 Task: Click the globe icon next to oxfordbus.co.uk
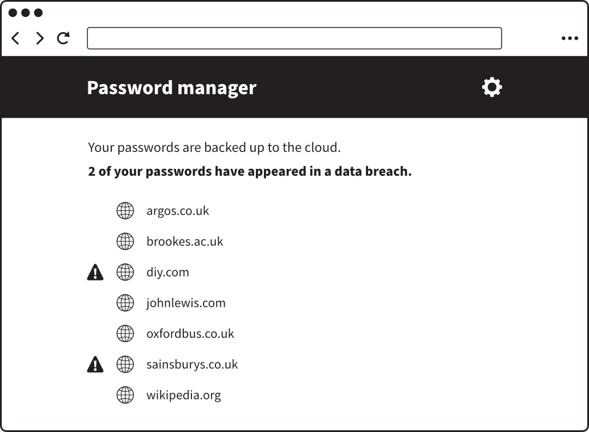[125, 333]
